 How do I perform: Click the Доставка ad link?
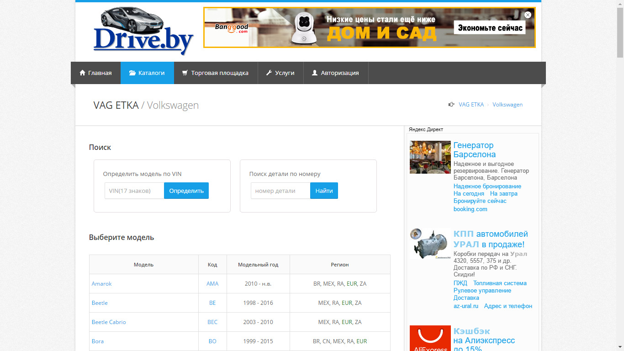tap(466, 298)
